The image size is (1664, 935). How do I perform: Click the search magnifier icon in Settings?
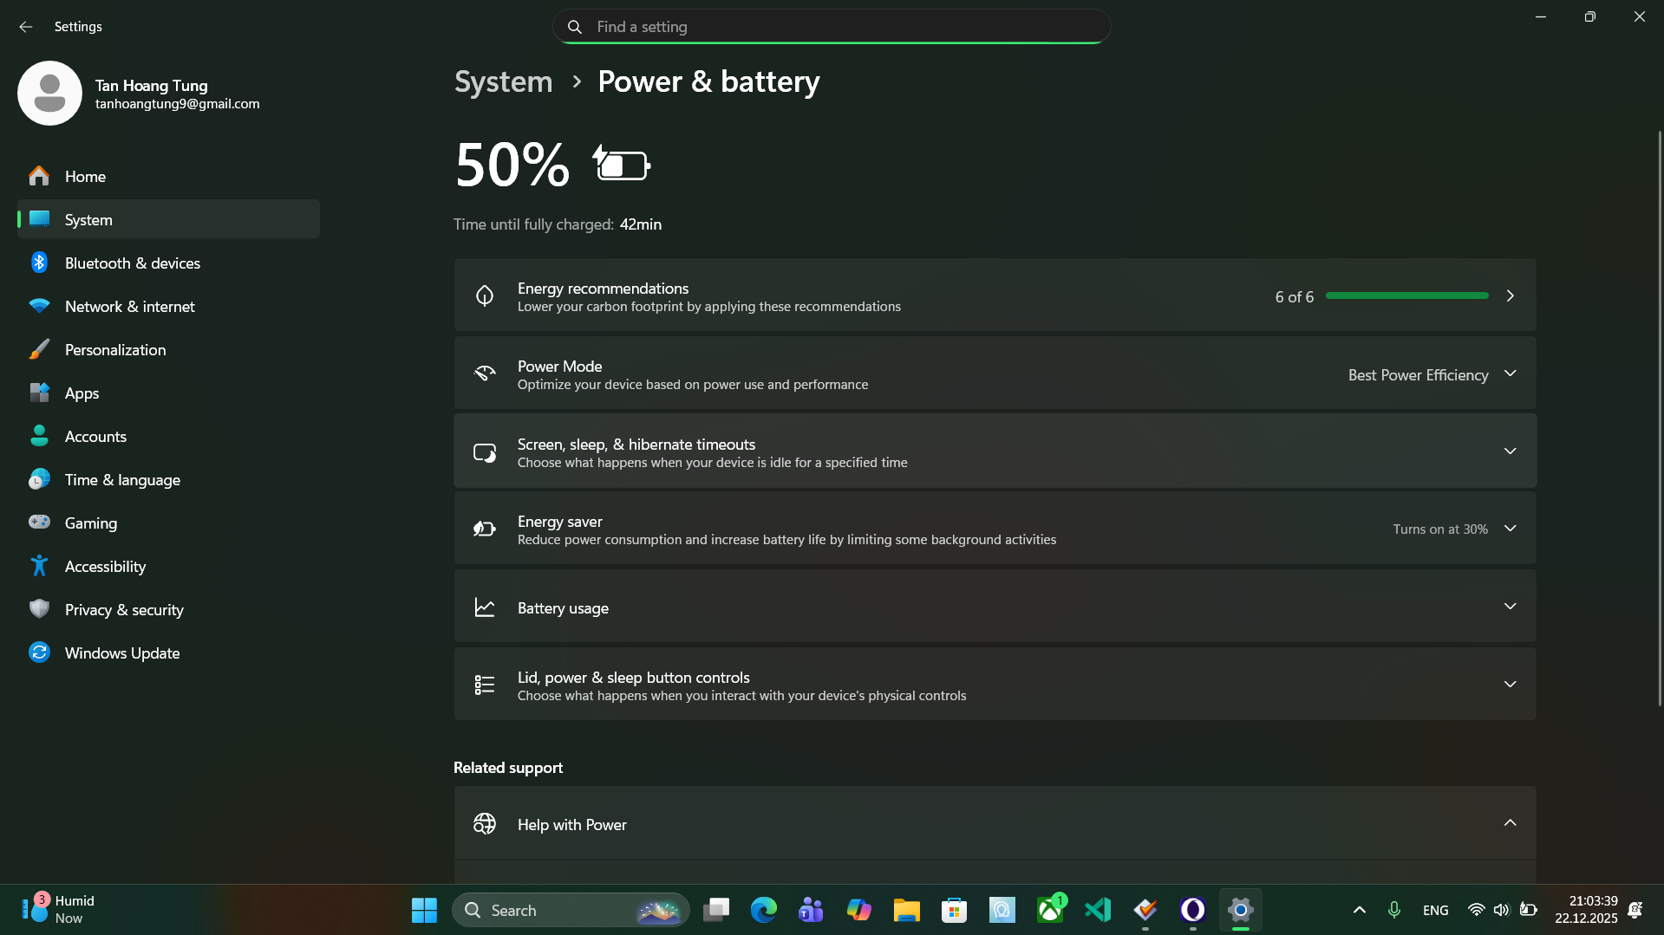click(574, 27)
